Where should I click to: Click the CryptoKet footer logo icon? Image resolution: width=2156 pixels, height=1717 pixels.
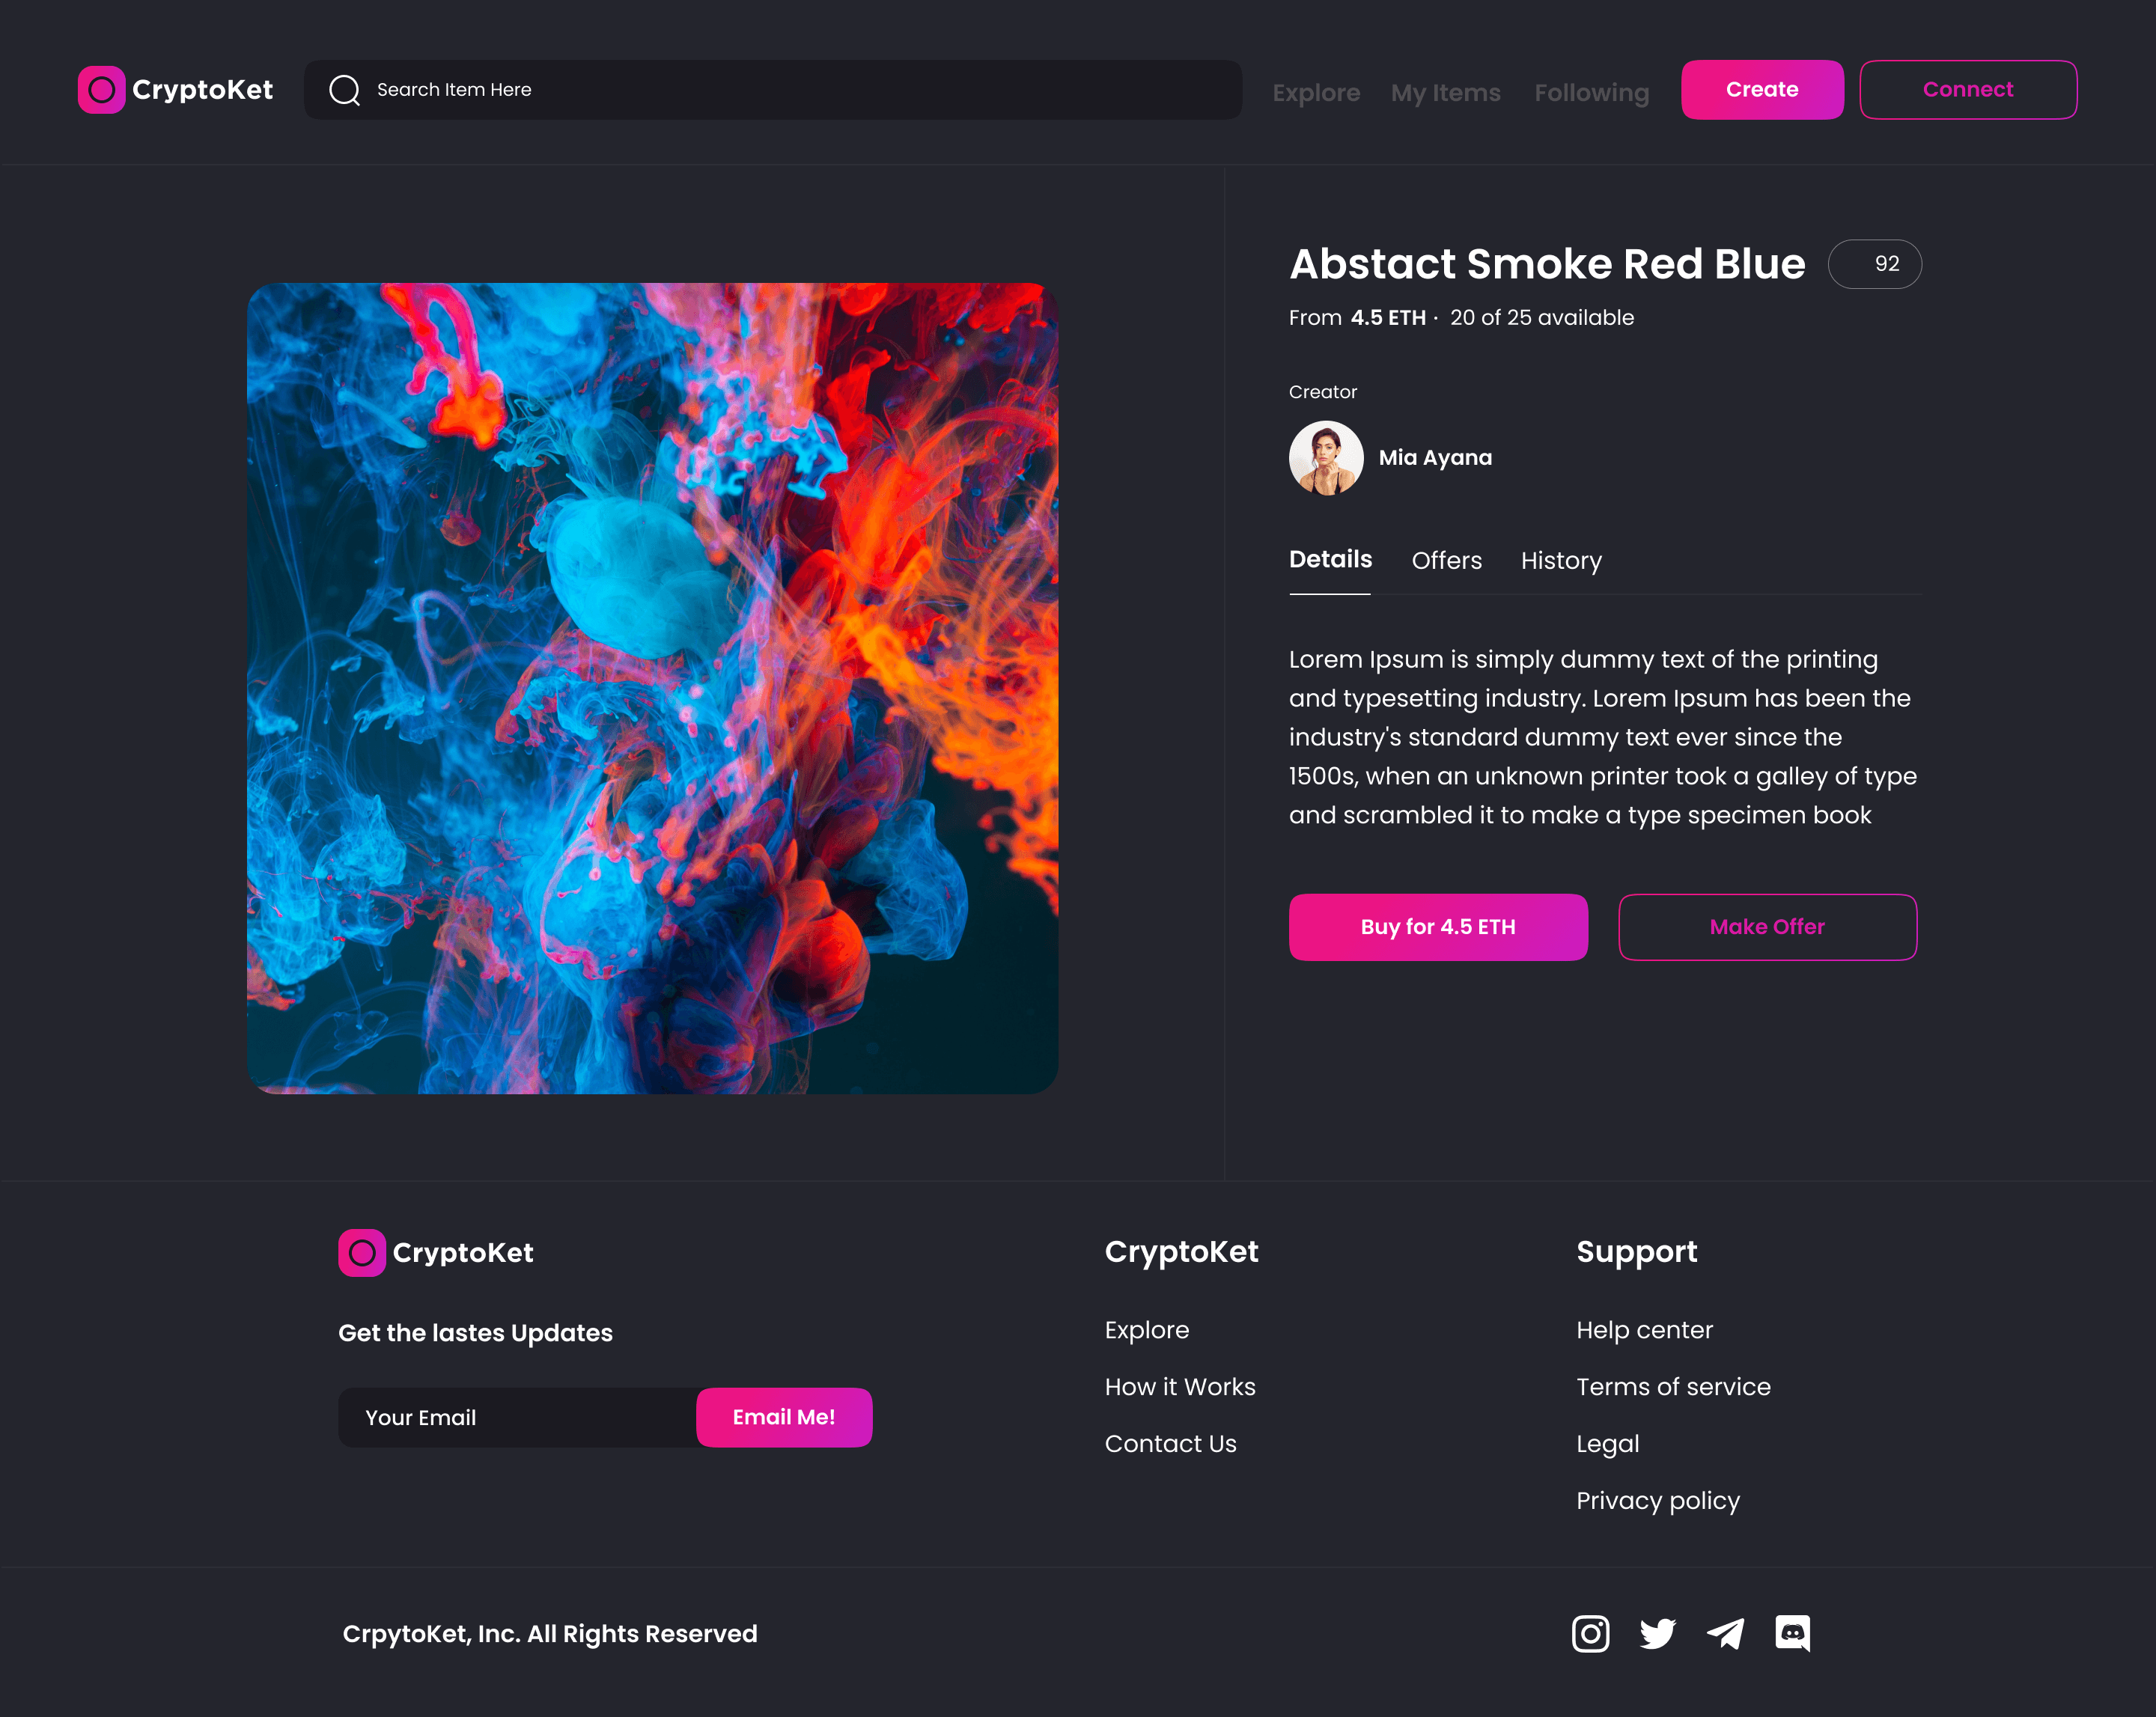coord(363,1251)
